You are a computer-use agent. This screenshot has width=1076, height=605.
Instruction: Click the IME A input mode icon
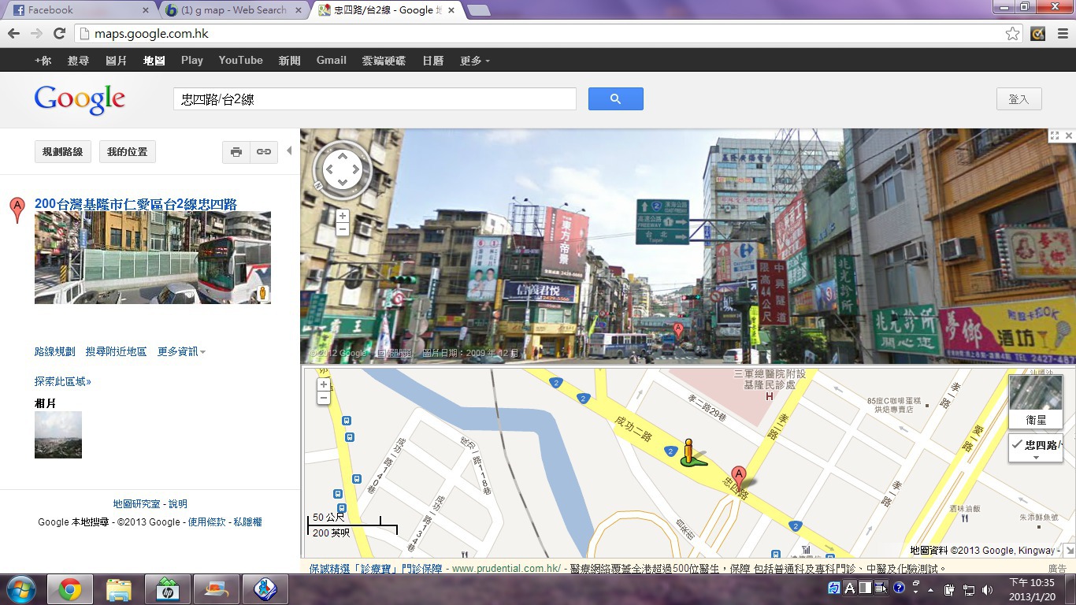(850, 588)
